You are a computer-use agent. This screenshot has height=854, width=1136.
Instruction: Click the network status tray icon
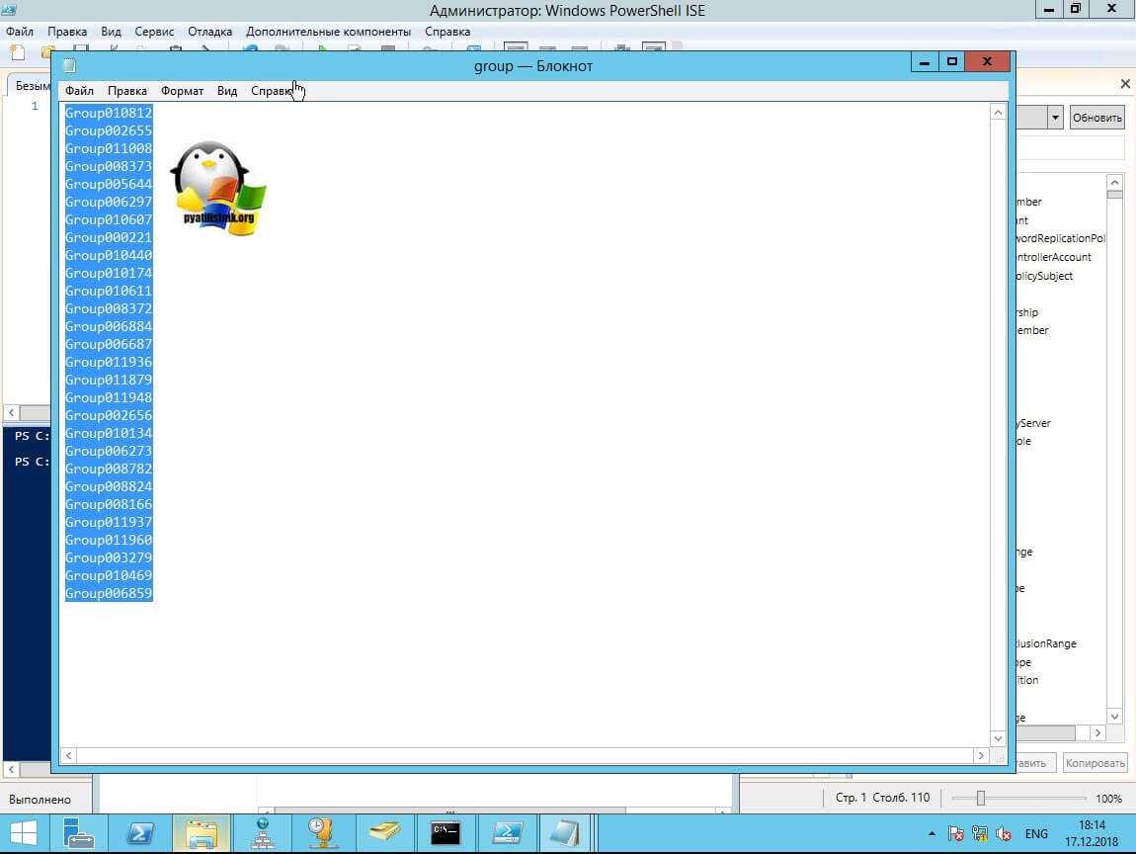click(x=980, y=833)
